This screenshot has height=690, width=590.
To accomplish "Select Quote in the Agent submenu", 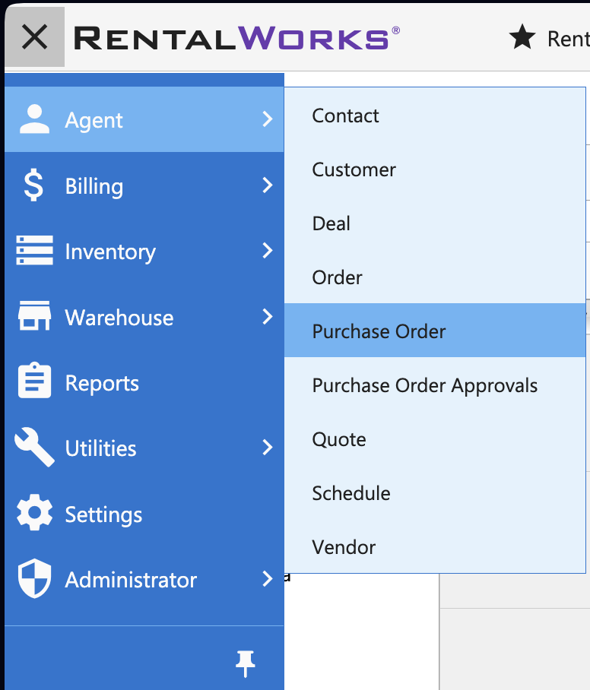I will click(x=435, y=440).
